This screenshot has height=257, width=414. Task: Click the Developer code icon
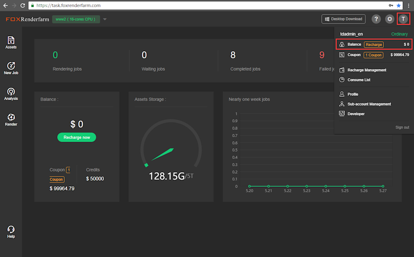(342, 114)
